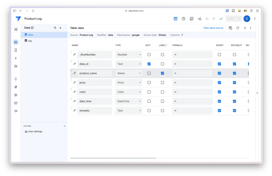The image size is (272, 176).
Task: Toggle EDITABLE? for the date_time row
Action: (234, 101)
